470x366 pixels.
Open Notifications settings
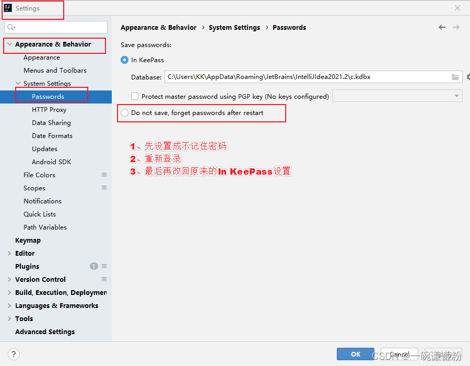tap(43, 201)
